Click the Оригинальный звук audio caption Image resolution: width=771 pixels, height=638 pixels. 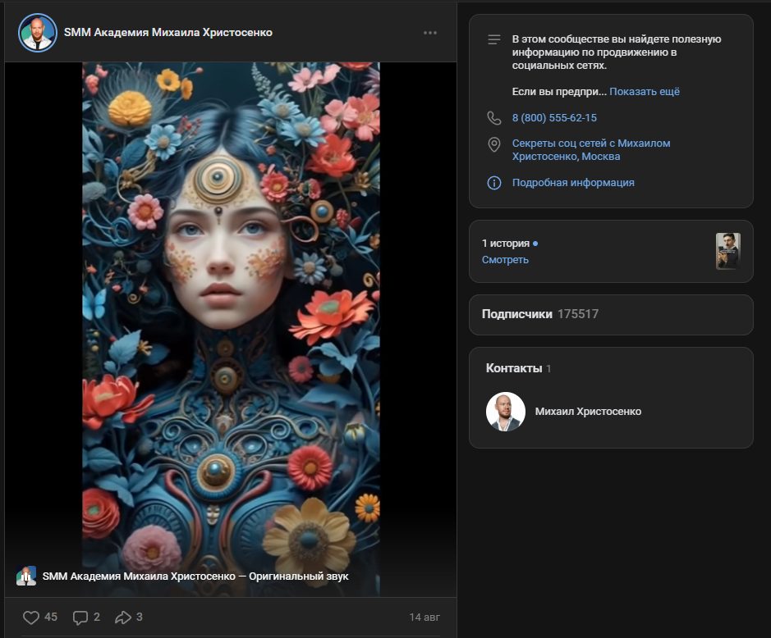195,576
